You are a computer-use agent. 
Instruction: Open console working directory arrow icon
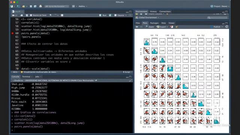coord(96,81)
